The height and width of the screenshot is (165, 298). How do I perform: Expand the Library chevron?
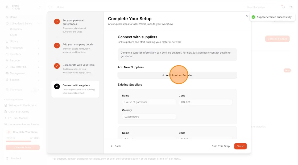(x=39, y=41)
